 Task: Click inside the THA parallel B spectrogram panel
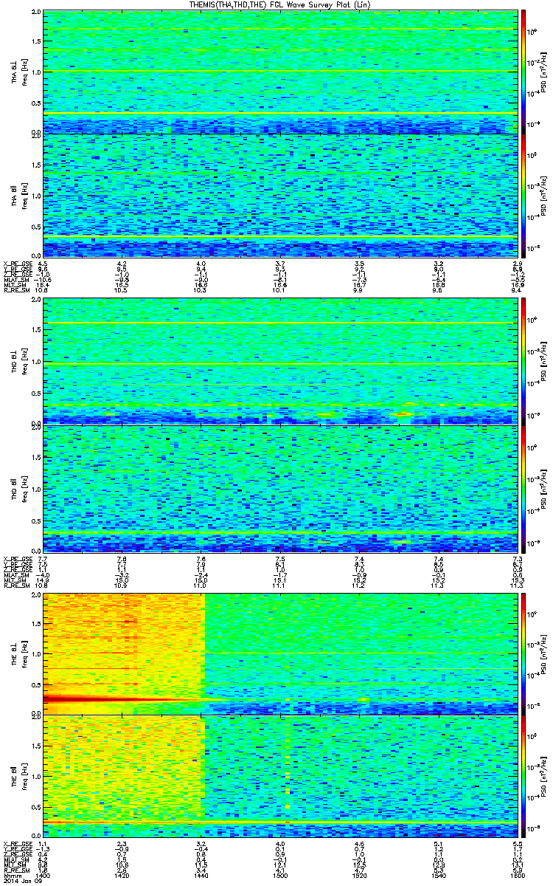point(279,195)
